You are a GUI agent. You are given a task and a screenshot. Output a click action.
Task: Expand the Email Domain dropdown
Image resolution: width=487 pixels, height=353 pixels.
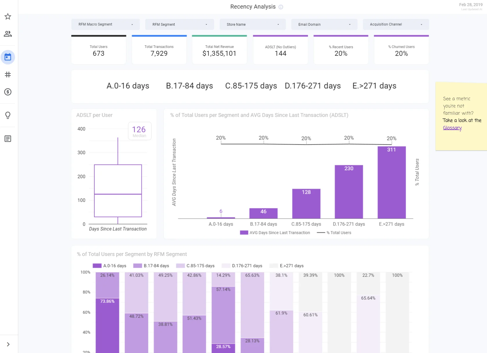point(324,25)
